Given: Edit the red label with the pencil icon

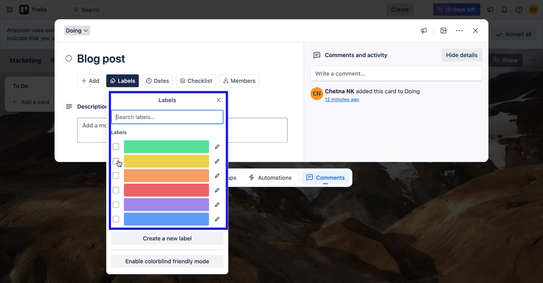Looking at the screenshot, I should pyautogui.click(x=217, y=190).
